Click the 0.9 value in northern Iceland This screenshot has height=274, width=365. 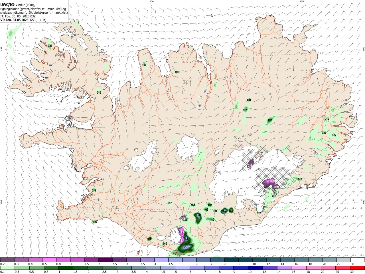coord(177,72)
